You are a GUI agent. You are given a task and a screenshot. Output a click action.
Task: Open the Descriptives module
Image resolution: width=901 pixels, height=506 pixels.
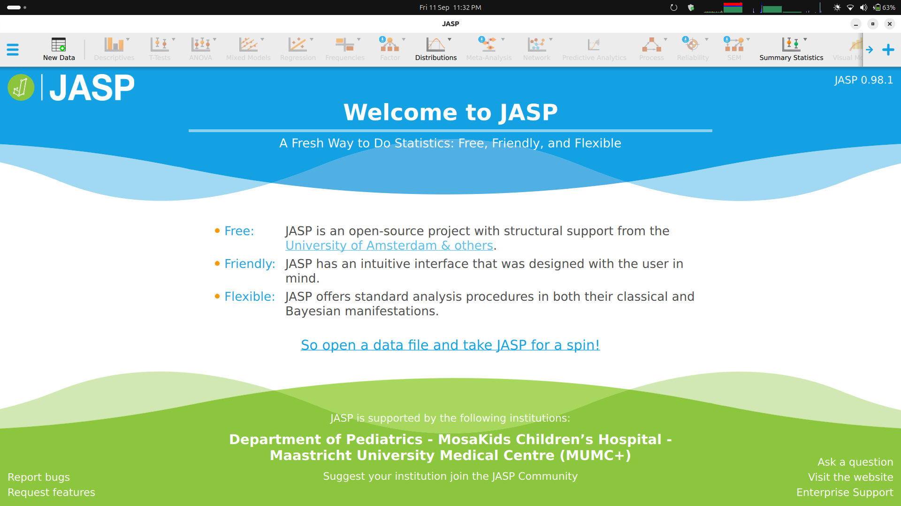[114, 49]
